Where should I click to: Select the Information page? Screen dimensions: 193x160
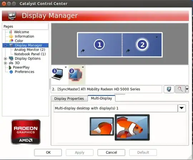click(x=24, y=37)
